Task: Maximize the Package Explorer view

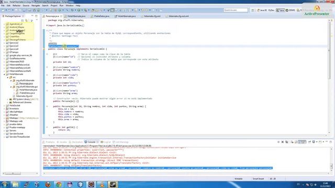Action: tap(36, 16)
